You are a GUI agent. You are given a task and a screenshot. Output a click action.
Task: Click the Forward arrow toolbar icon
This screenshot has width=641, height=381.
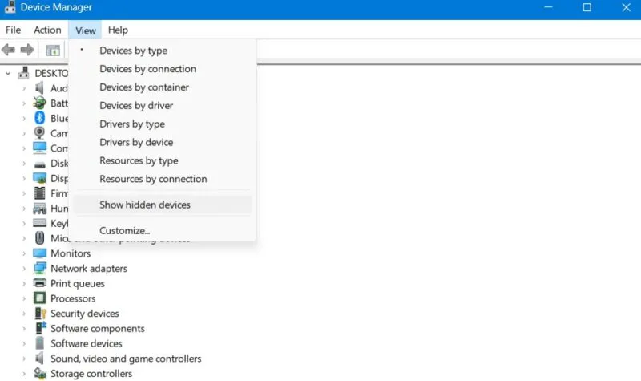(x=26, y=50)
